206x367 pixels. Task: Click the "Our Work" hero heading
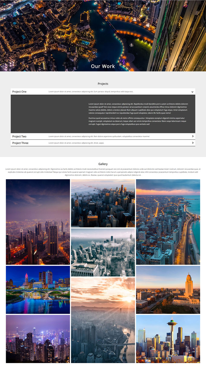coord(103,66)
